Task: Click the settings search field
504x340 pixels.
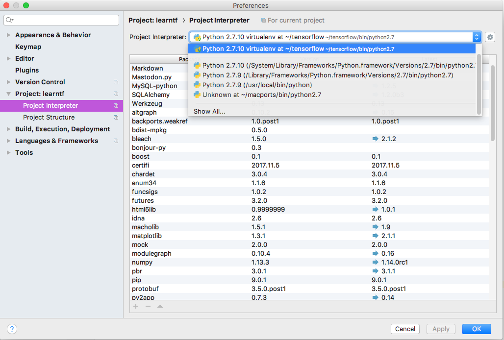Action: click(x=61, y=20)
